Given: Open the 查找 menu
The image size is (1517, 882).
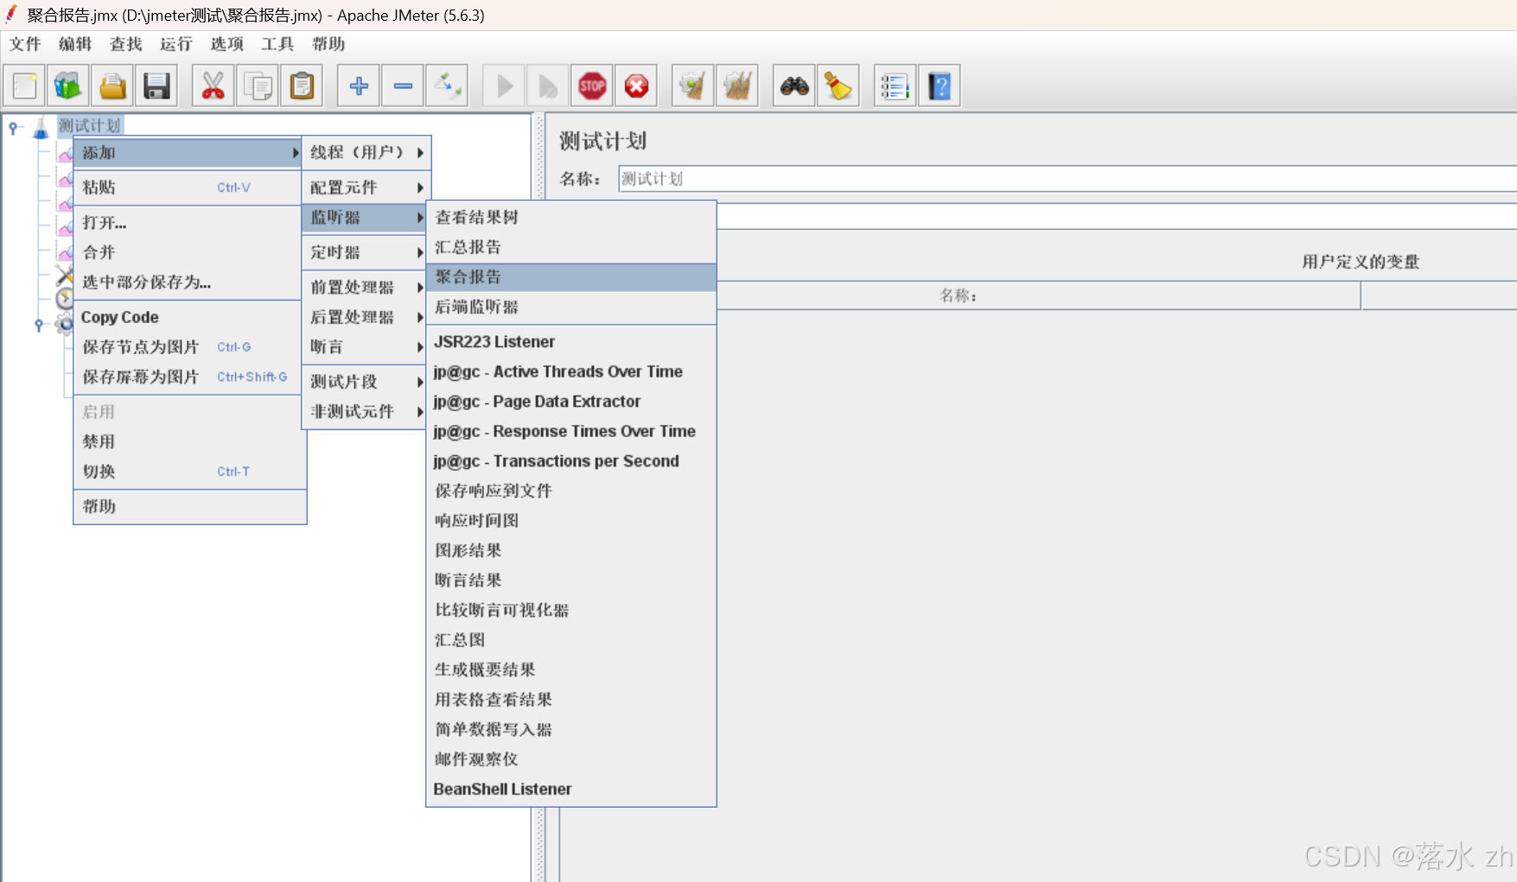Looking at the screenshot, I should click(x=126, y=44).
